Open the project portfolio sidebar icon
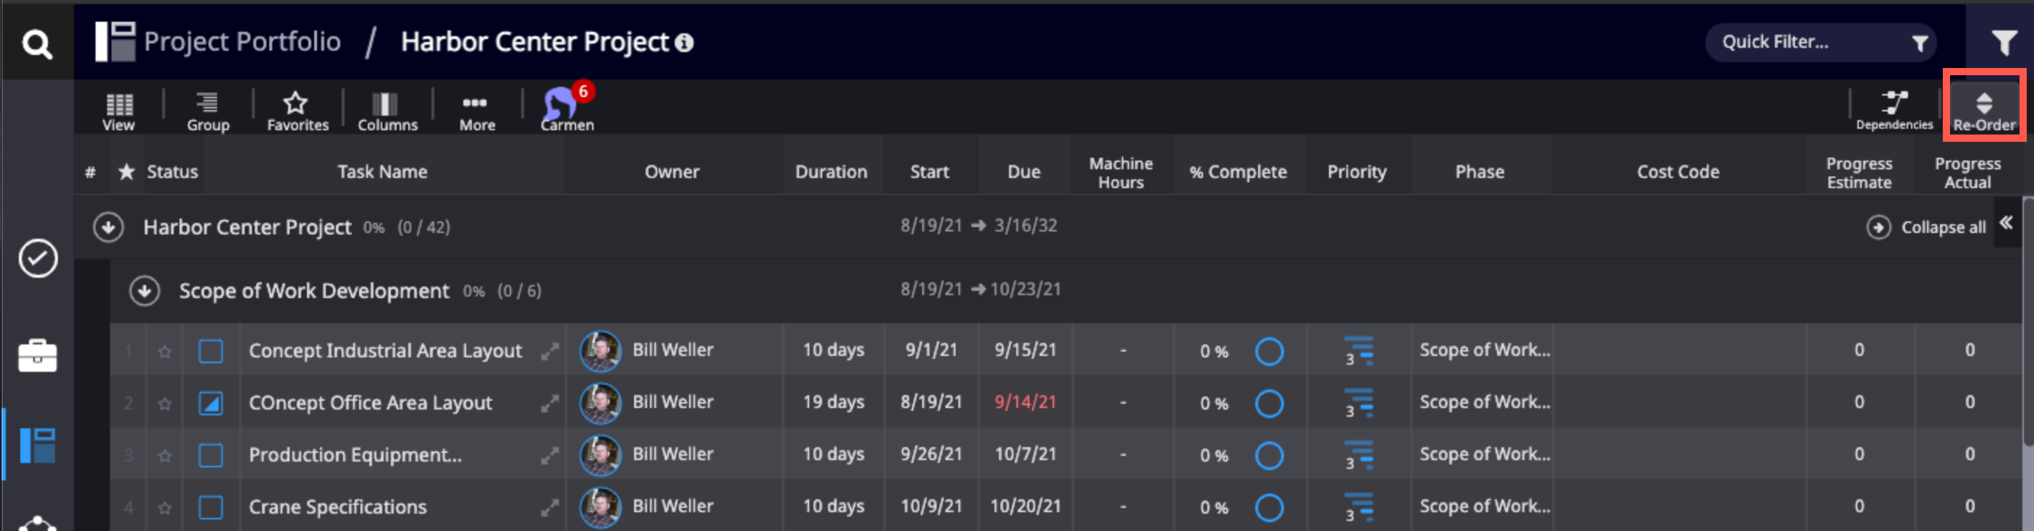This screenshot has width=2034, height=531. [38, 446]
